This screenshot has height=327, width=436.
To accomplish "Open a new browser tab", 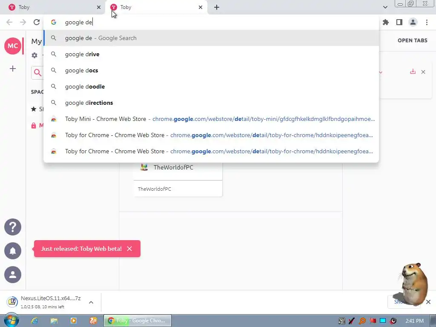I will 217,7.
